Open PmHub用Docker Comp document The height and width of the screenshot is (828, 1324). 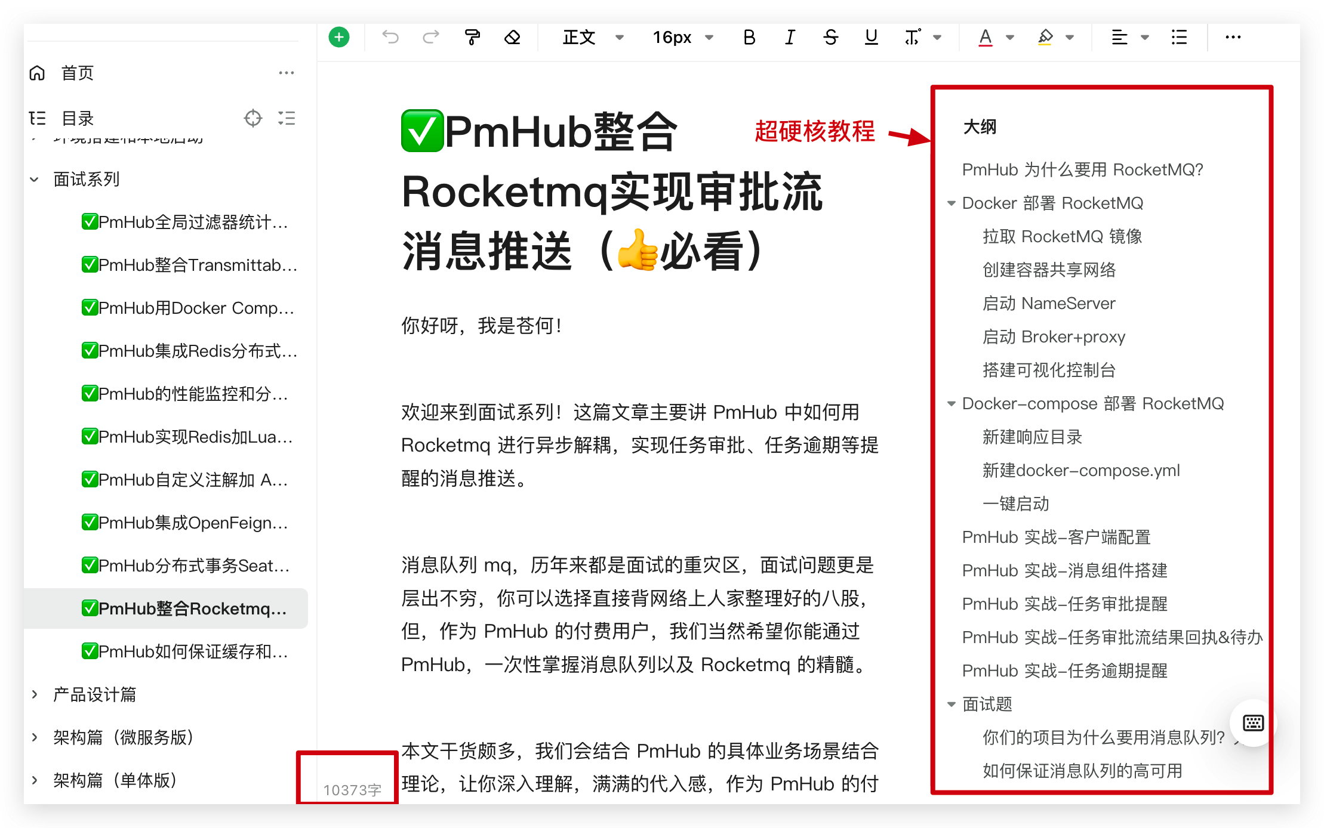point(189,308)
